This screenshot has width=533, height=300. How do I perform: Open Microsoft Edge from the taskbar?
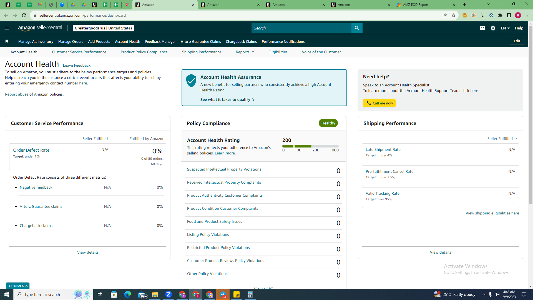click(x=128, y=294)
